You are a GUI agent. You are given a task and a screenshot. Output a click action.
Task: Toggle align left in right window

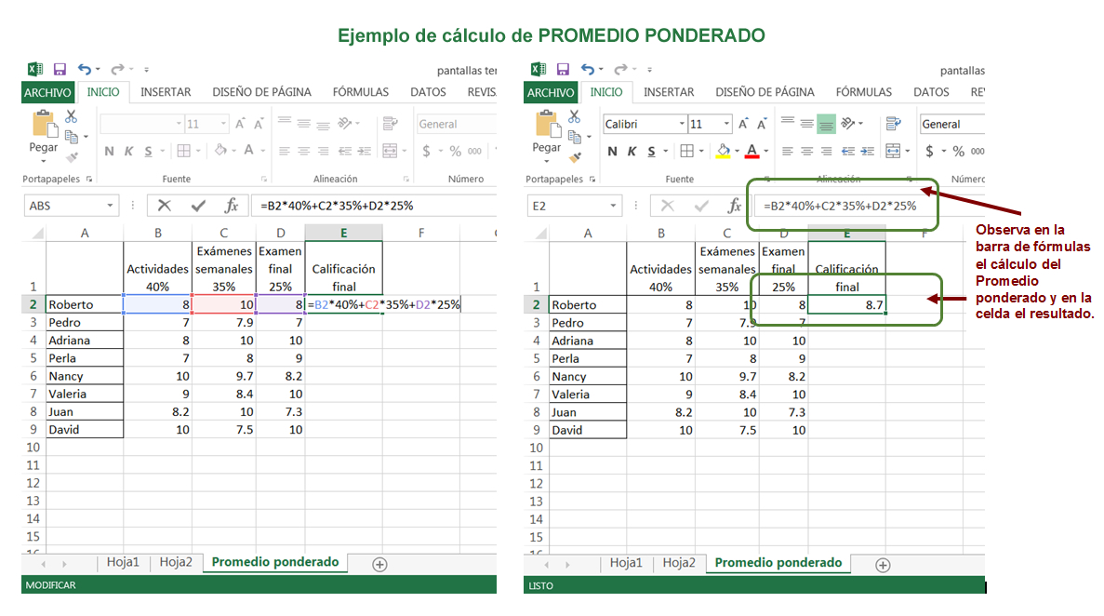[x=787, y=151]
